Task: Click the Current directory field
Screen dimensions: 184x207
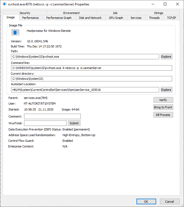Action: click(92, 79)
